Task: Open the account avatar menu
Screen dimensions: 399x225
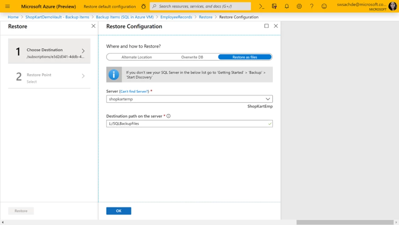Action: click(393, 6)
